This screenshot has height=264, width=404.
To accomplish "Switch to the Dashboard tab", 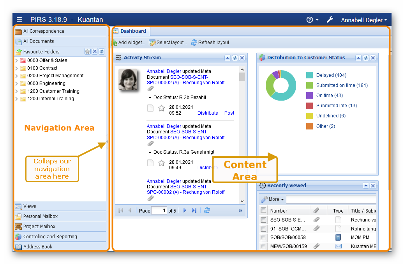I will point(130,31).
